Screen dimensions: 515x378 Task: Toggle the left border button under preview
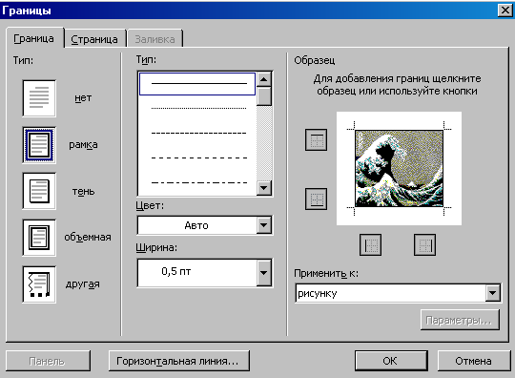(x=370, y=245)
